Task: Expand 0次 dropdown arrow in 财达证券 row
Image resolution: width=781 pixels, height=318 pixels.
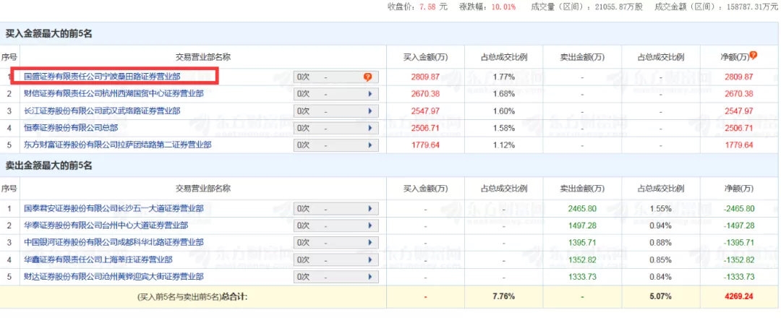Action: (370, 276)
